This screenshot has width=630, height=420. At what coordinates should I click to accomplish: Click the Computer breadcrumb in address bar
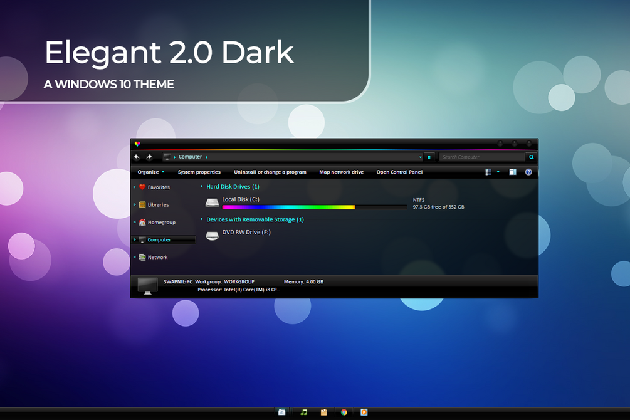(191, 157)
